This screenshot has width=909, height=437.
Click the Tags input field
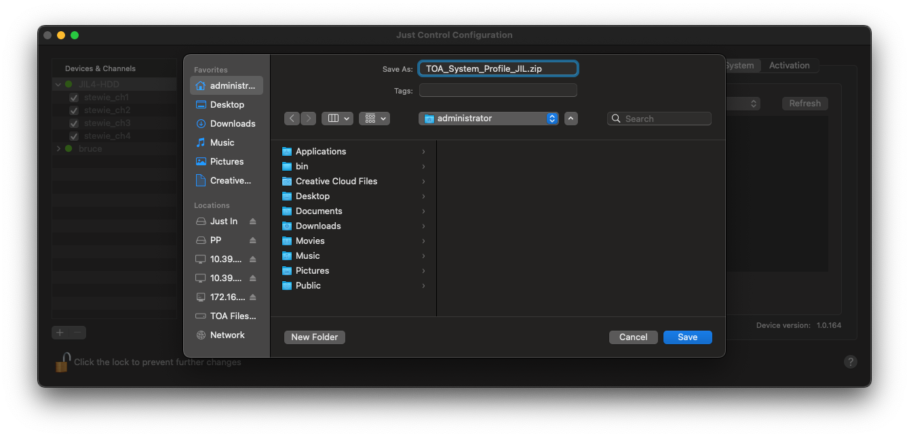(498, 90)
